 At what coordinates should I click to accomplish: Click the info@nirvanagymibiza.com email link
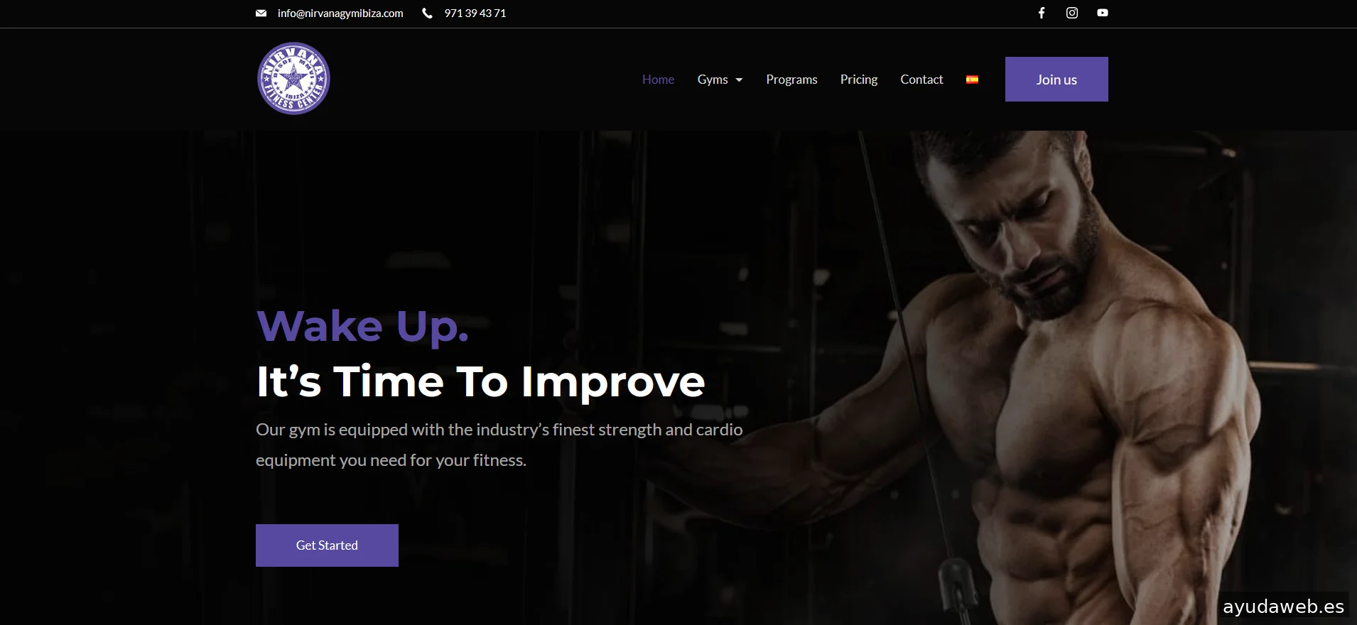(340, 13)
